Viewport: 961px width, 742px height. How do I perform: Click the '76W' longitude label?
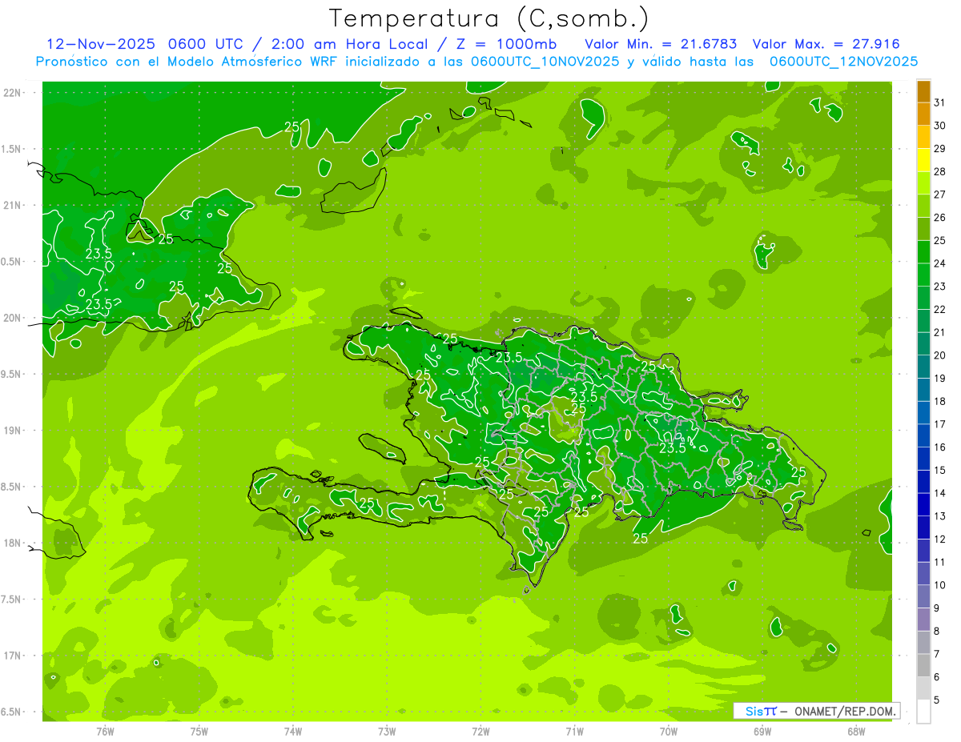click(x=105, y=732)
